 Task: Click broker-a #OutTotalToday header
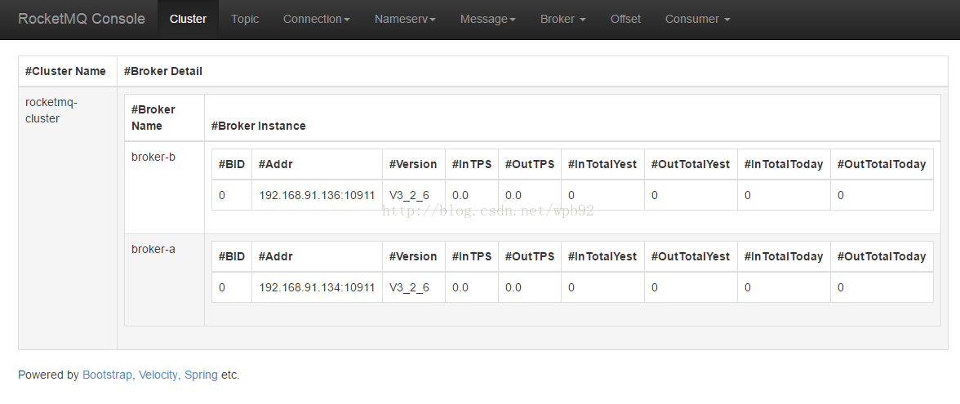pyautogui.click(x=882, y=256)
